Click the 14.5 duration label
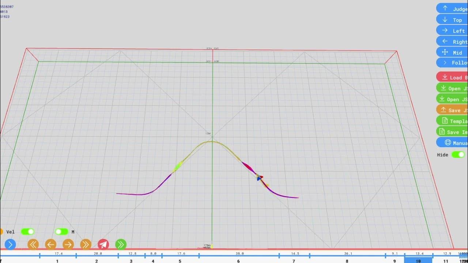Screen dimensions: 468x263 coord(295,254)
